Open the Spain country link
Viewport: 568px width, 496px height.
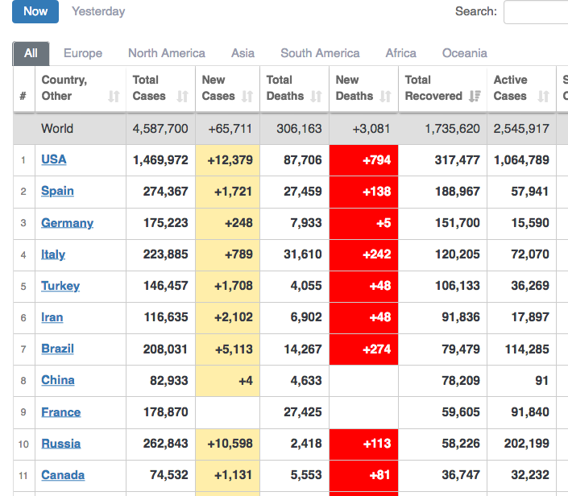(x=57, y=191)
